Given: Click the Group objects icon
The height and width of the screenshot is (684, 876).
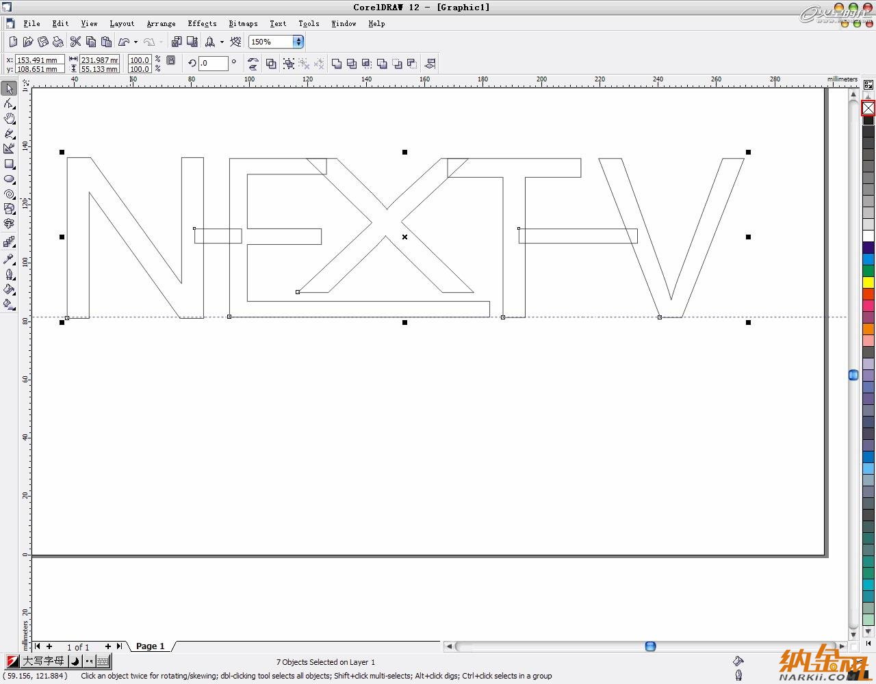Looking at the screenshot, I should coord(289,64).
